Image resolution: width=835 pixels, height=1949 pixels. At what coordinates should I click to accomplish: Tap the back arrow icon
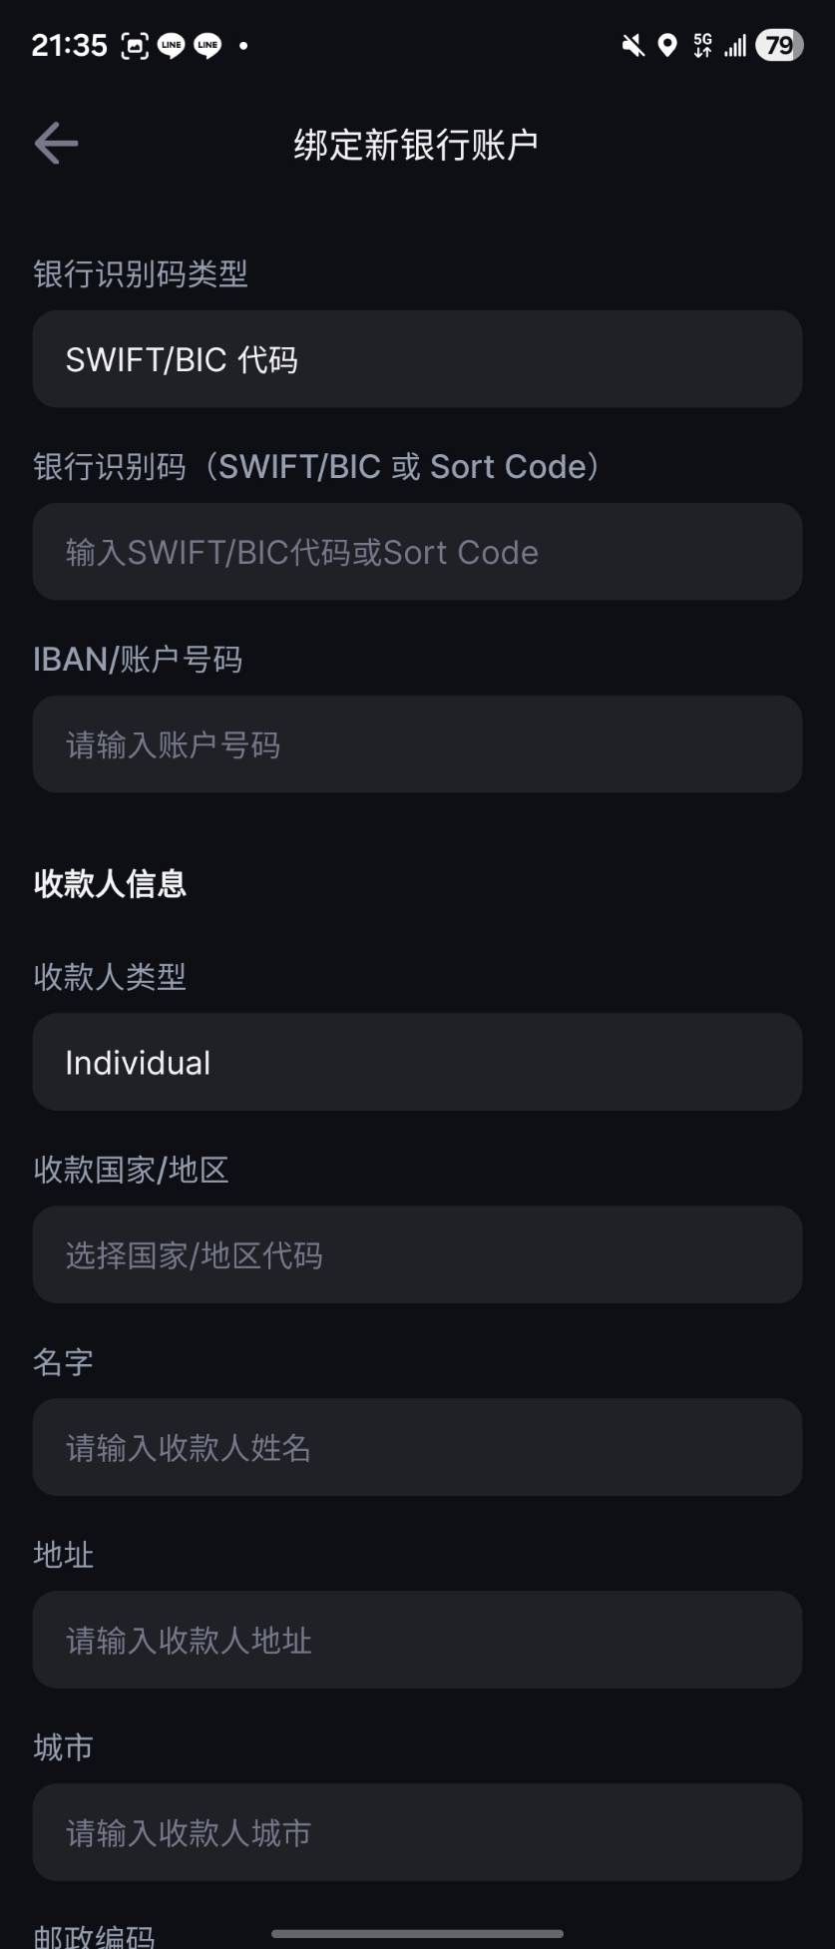tap(56, 144)
